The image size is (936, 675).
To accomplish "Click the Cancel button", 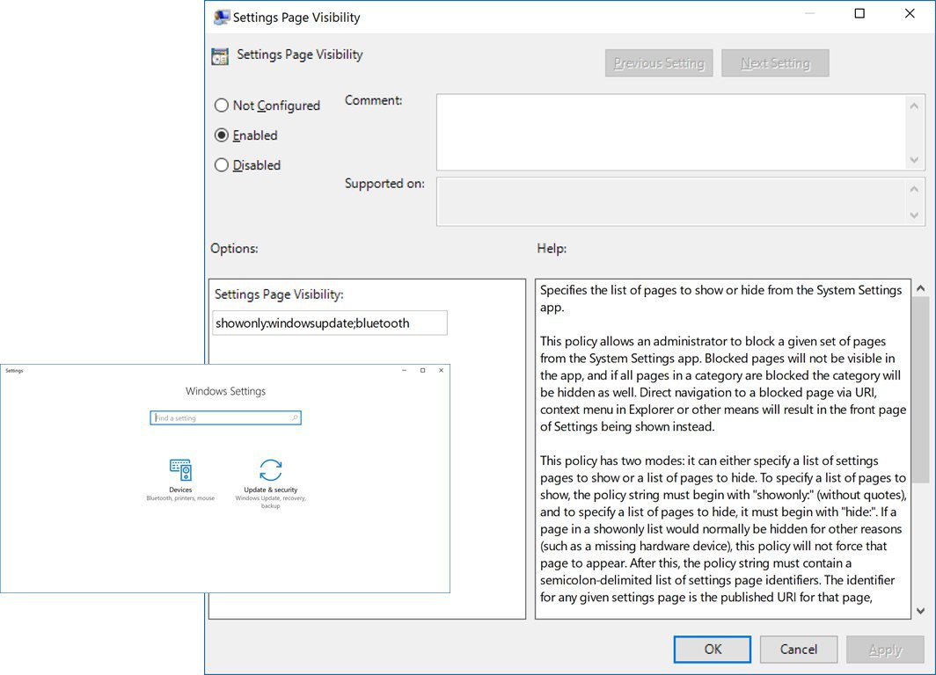I will click(799, 650).
